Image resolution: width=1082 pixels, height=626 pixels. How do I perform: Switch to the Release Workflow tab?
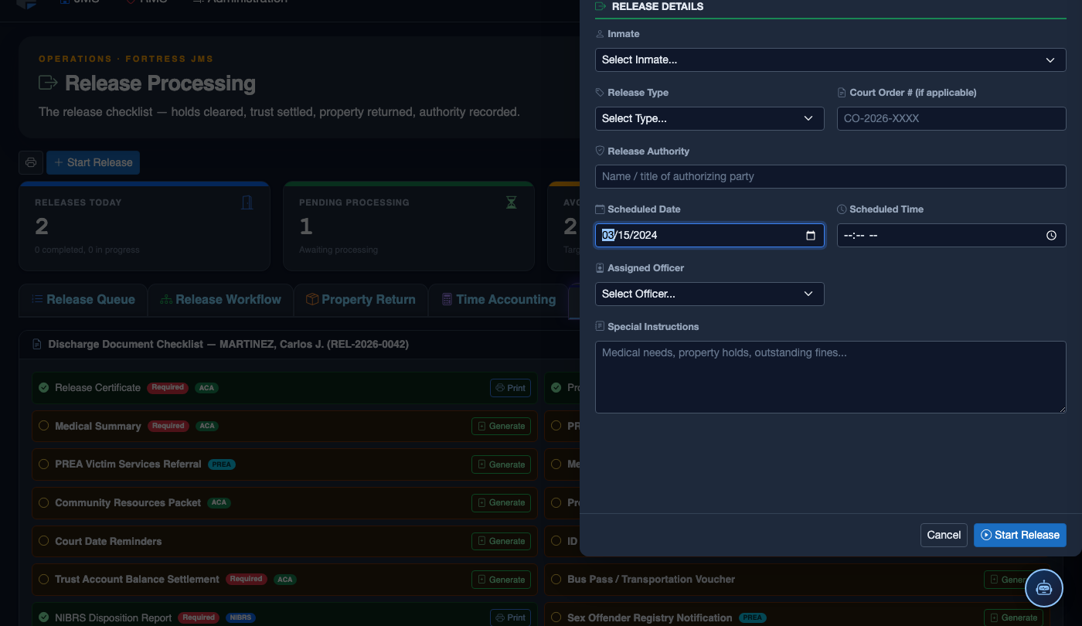[220, 300]
